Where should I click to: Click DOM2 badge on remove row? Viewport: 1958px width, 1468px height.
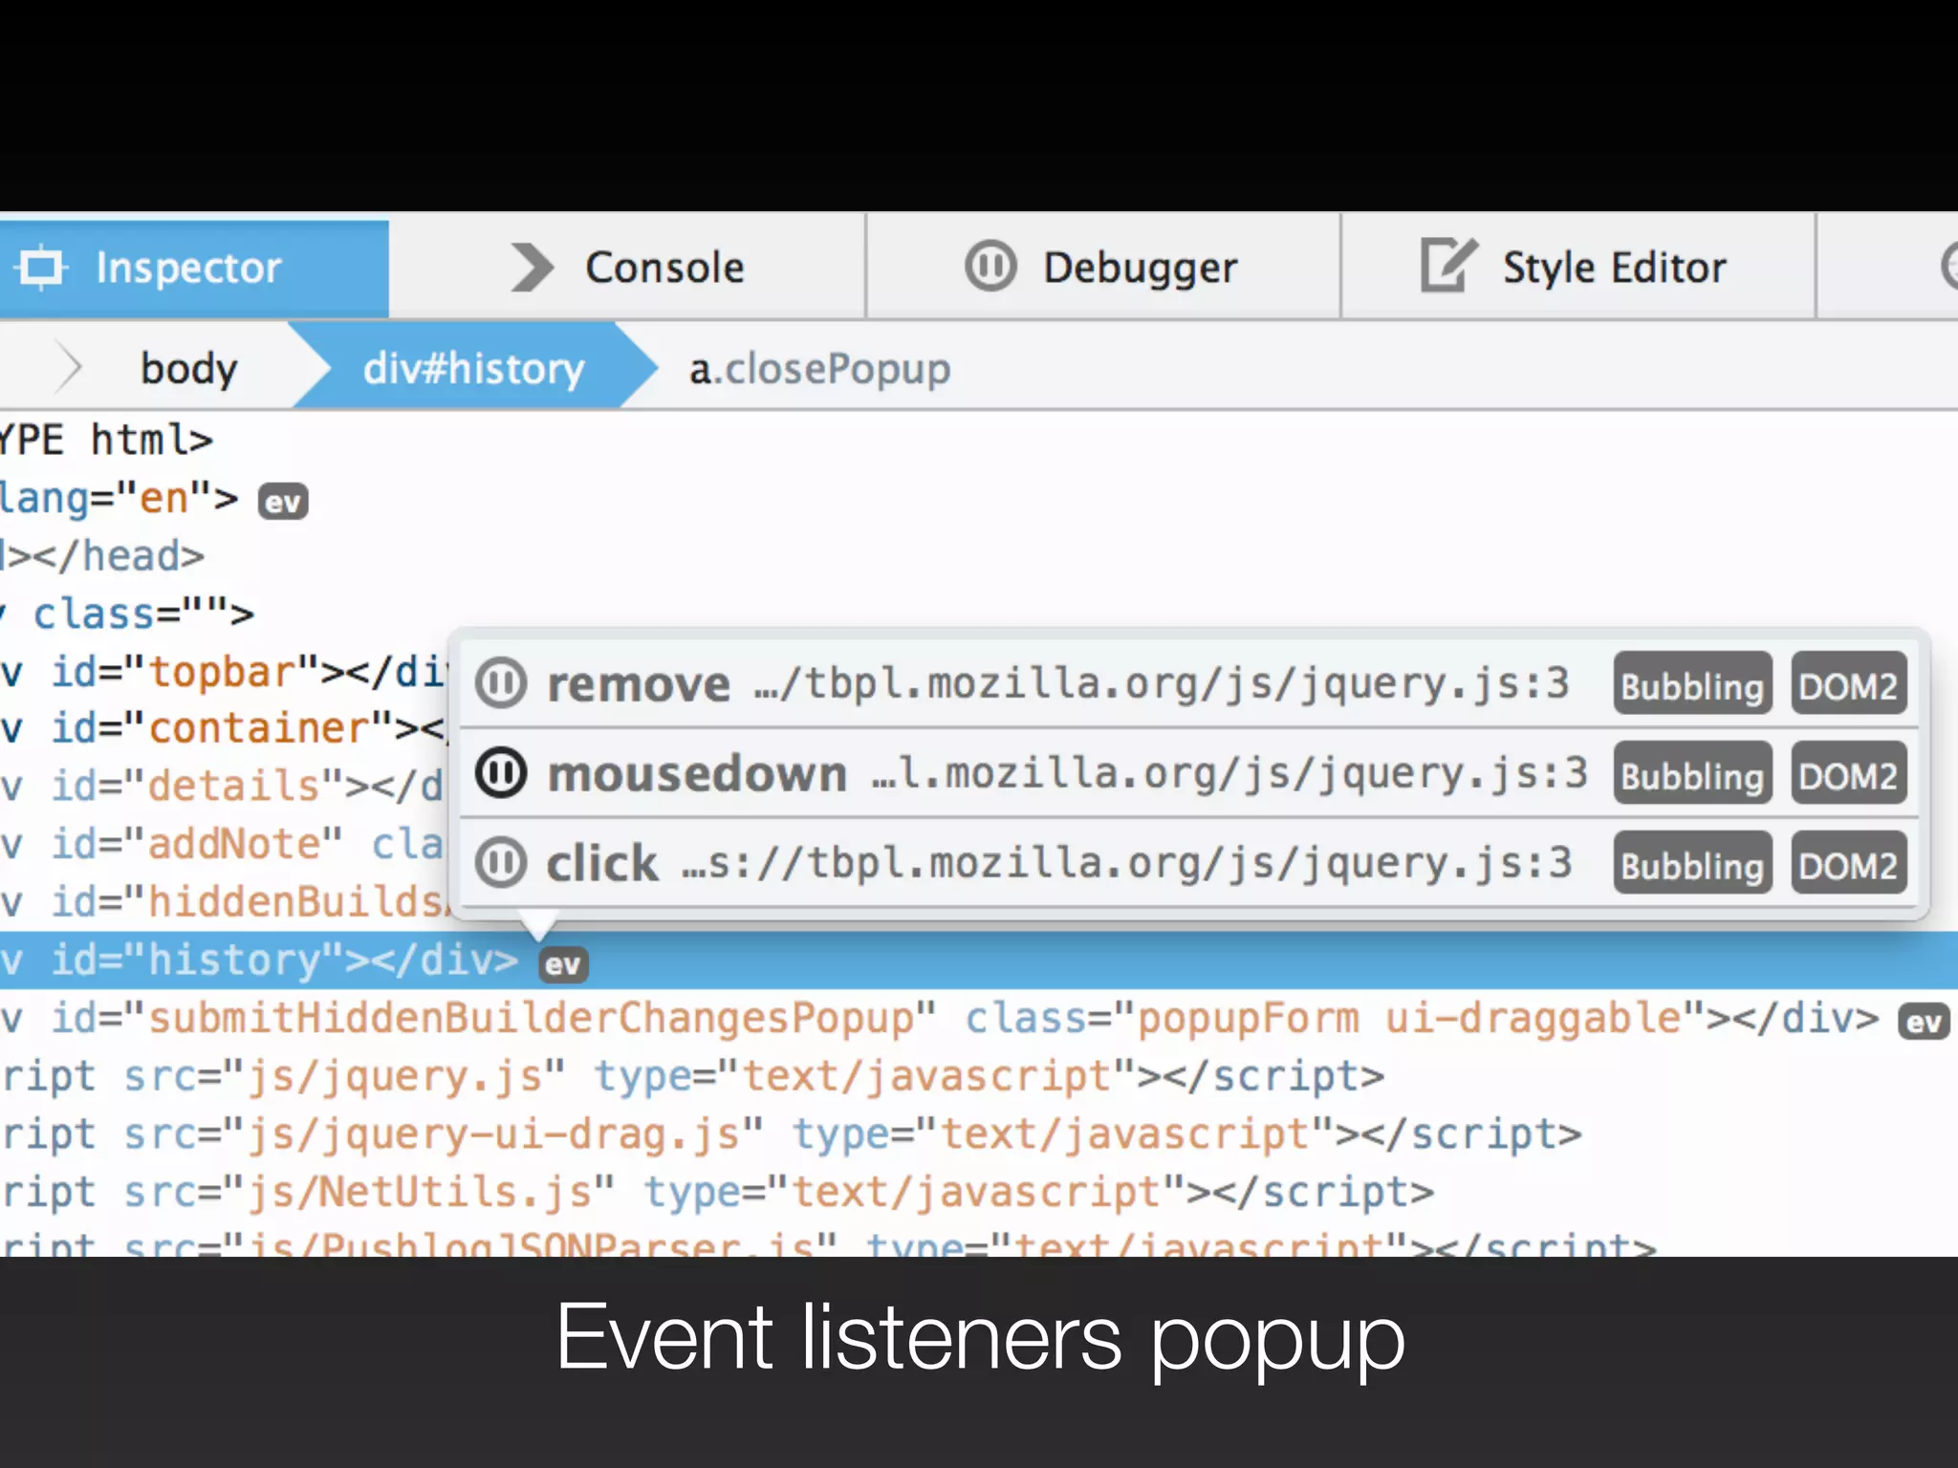pyautogui.click(x=1848, y=684)
